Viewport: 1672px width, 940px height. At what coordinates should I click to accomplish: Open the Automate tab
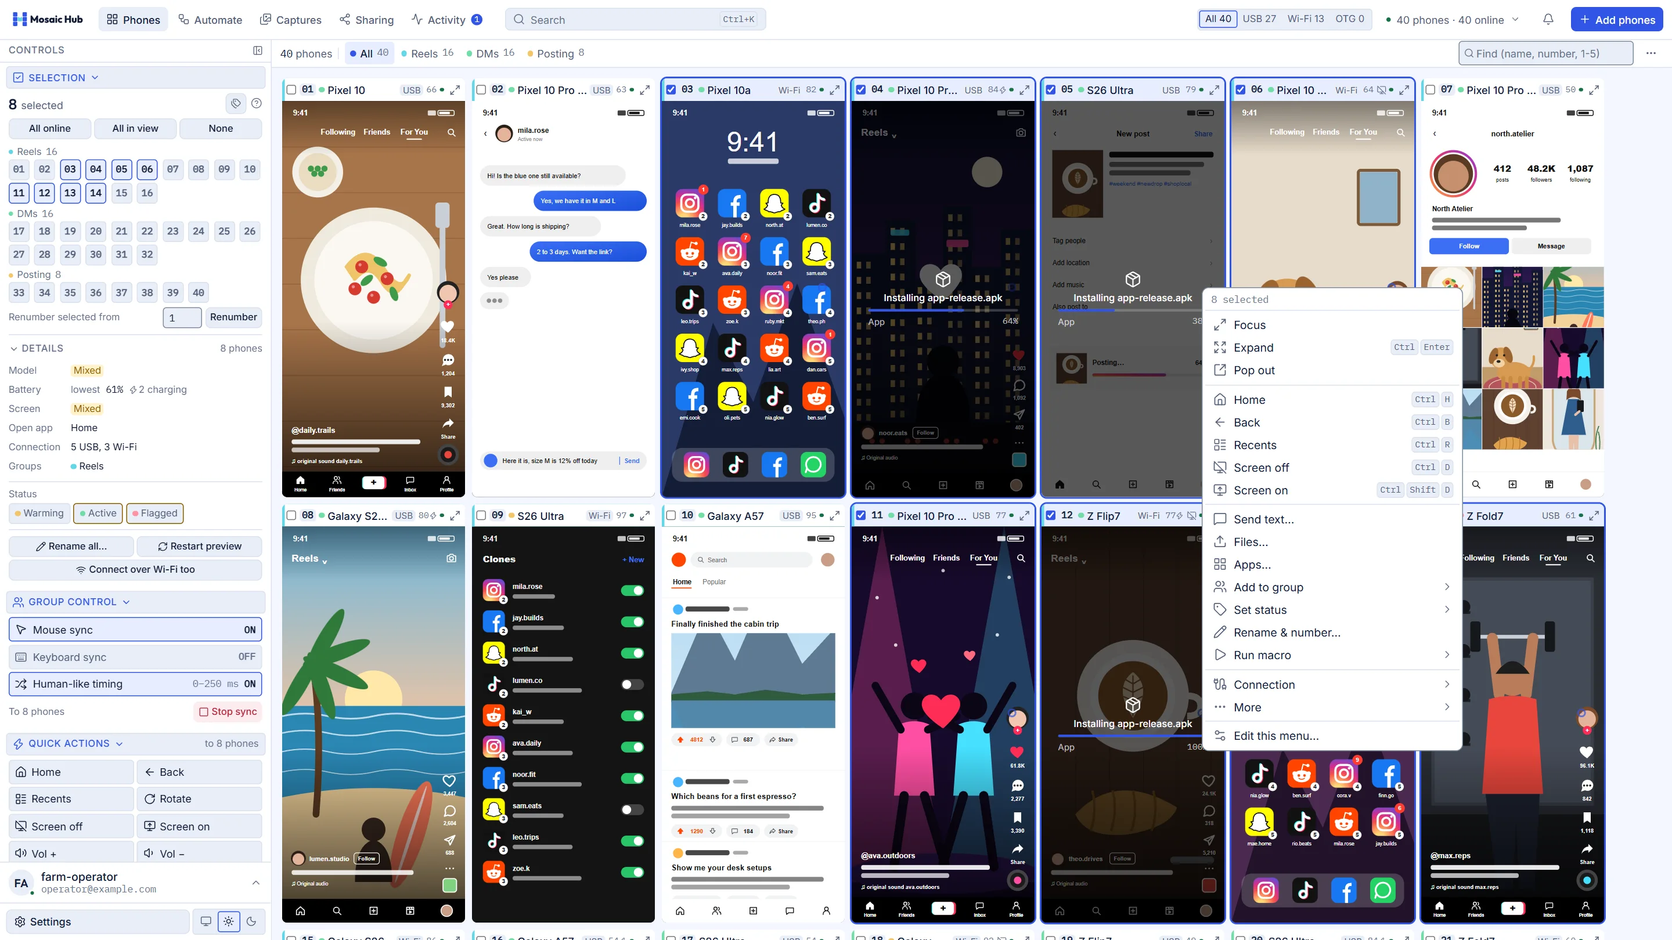coord(210,20)
